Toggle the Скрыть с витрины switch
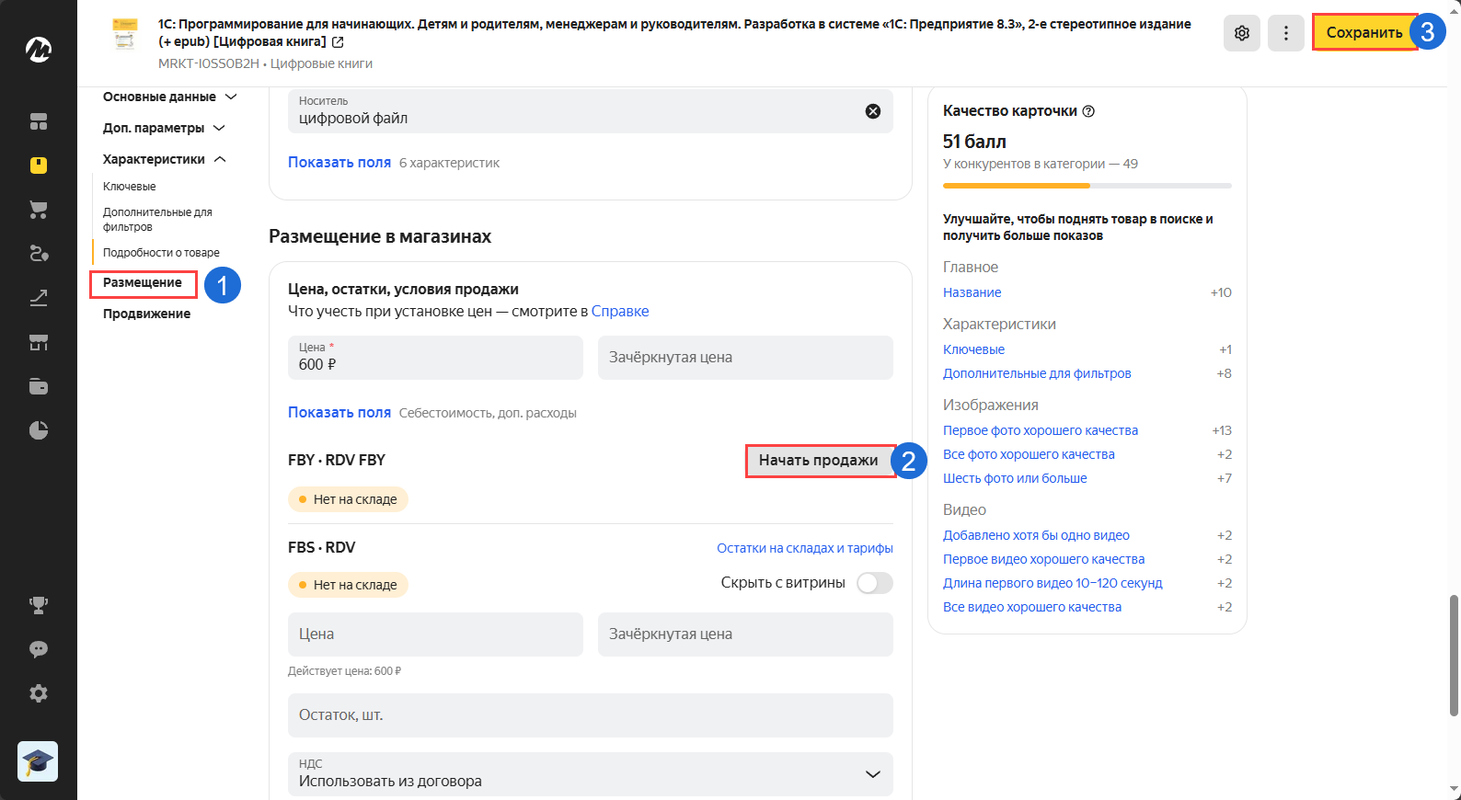Viewport: 1461px width, 800px height. tap(874, 583)
